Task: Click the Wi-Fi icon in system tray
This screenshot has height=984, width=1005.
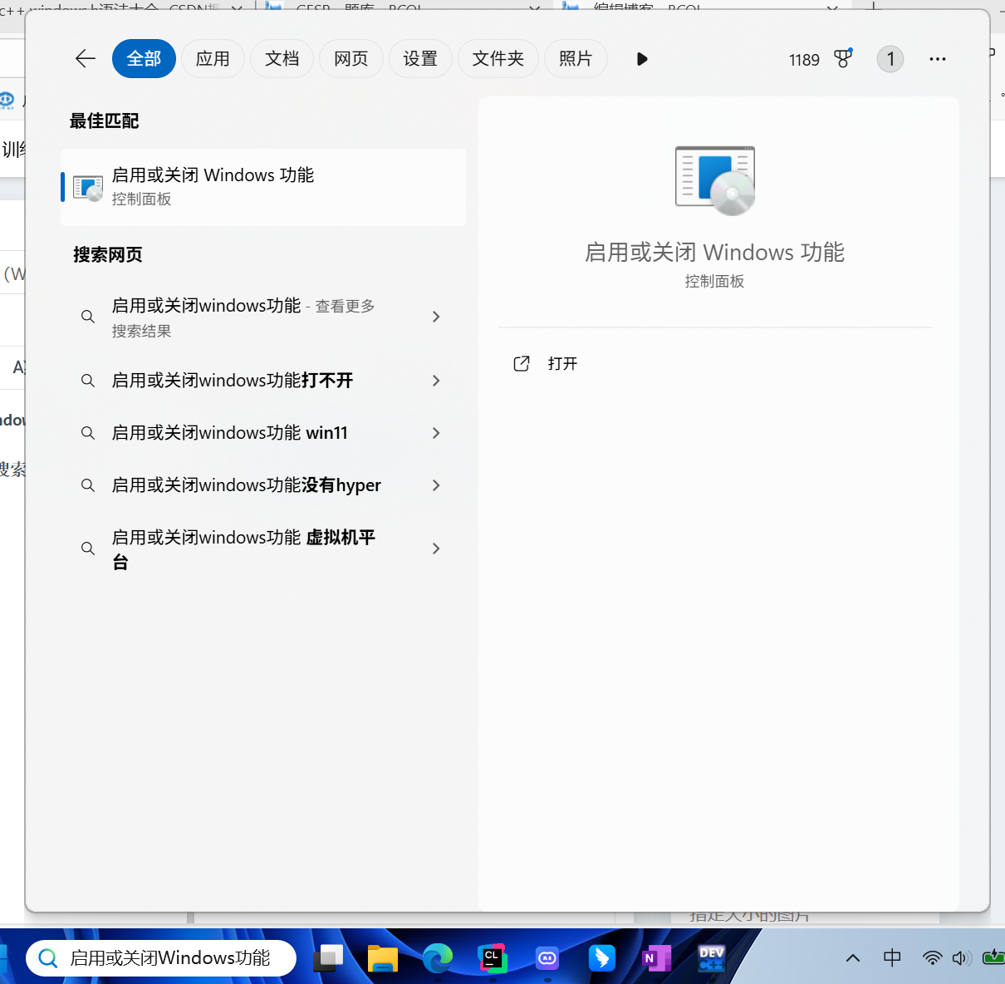Action: 932,958
